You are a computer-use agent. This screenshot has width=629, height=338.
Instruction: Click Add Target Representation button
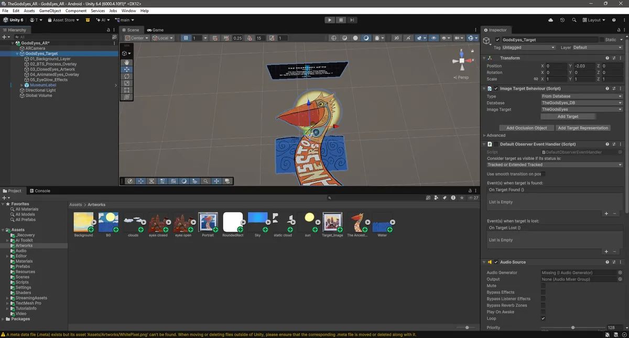583,128
